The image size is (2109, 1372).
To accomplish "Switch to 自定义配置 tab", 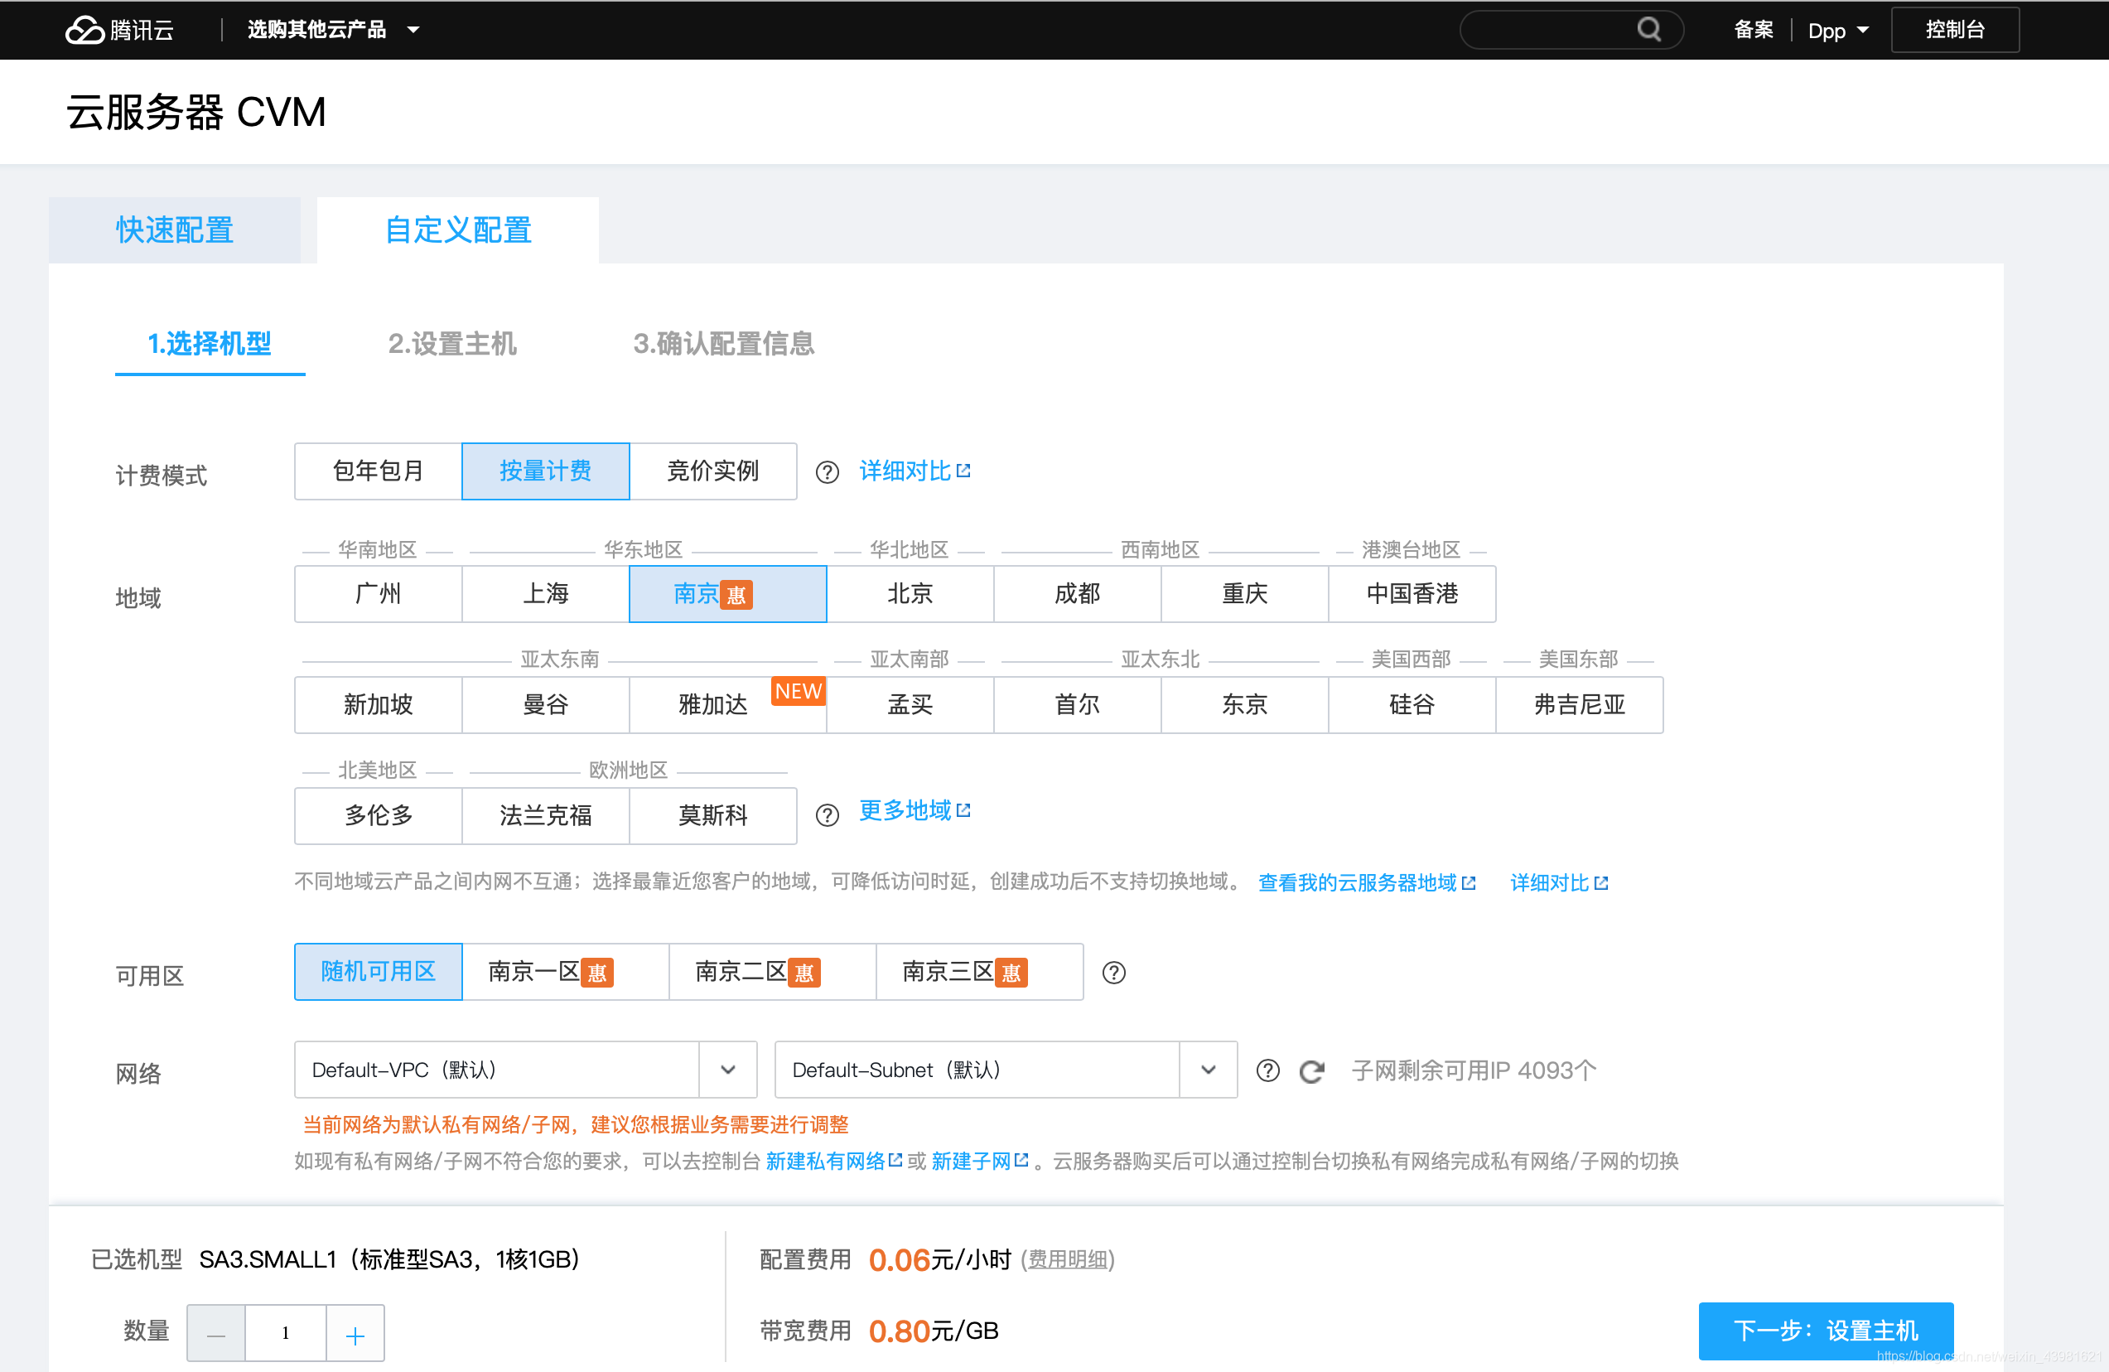I will tap(458, 230).
